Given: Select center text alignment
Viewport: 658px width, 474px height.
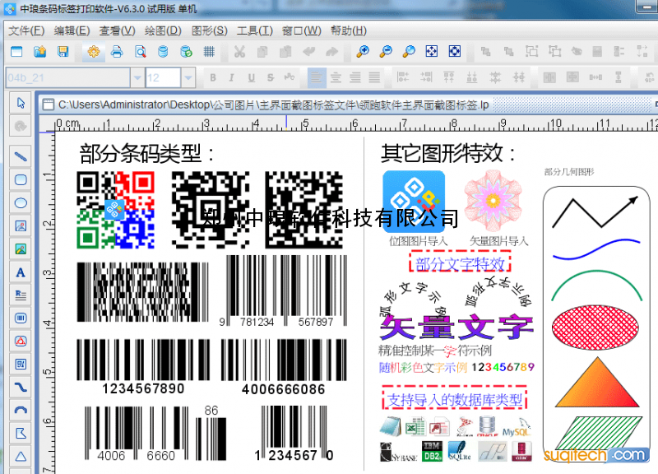Looking at the screenshot, I should pyautogui.click(x=336, y=77).
